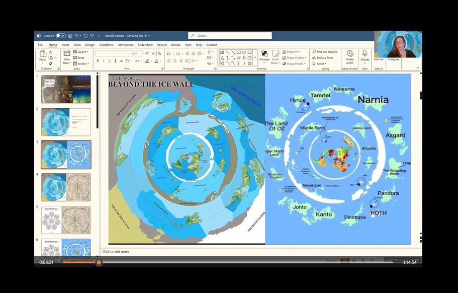The height and width of the screenshot is (293, 458).
Task: Expand the Shape Fill dropdown
Action: coord(294,52)
